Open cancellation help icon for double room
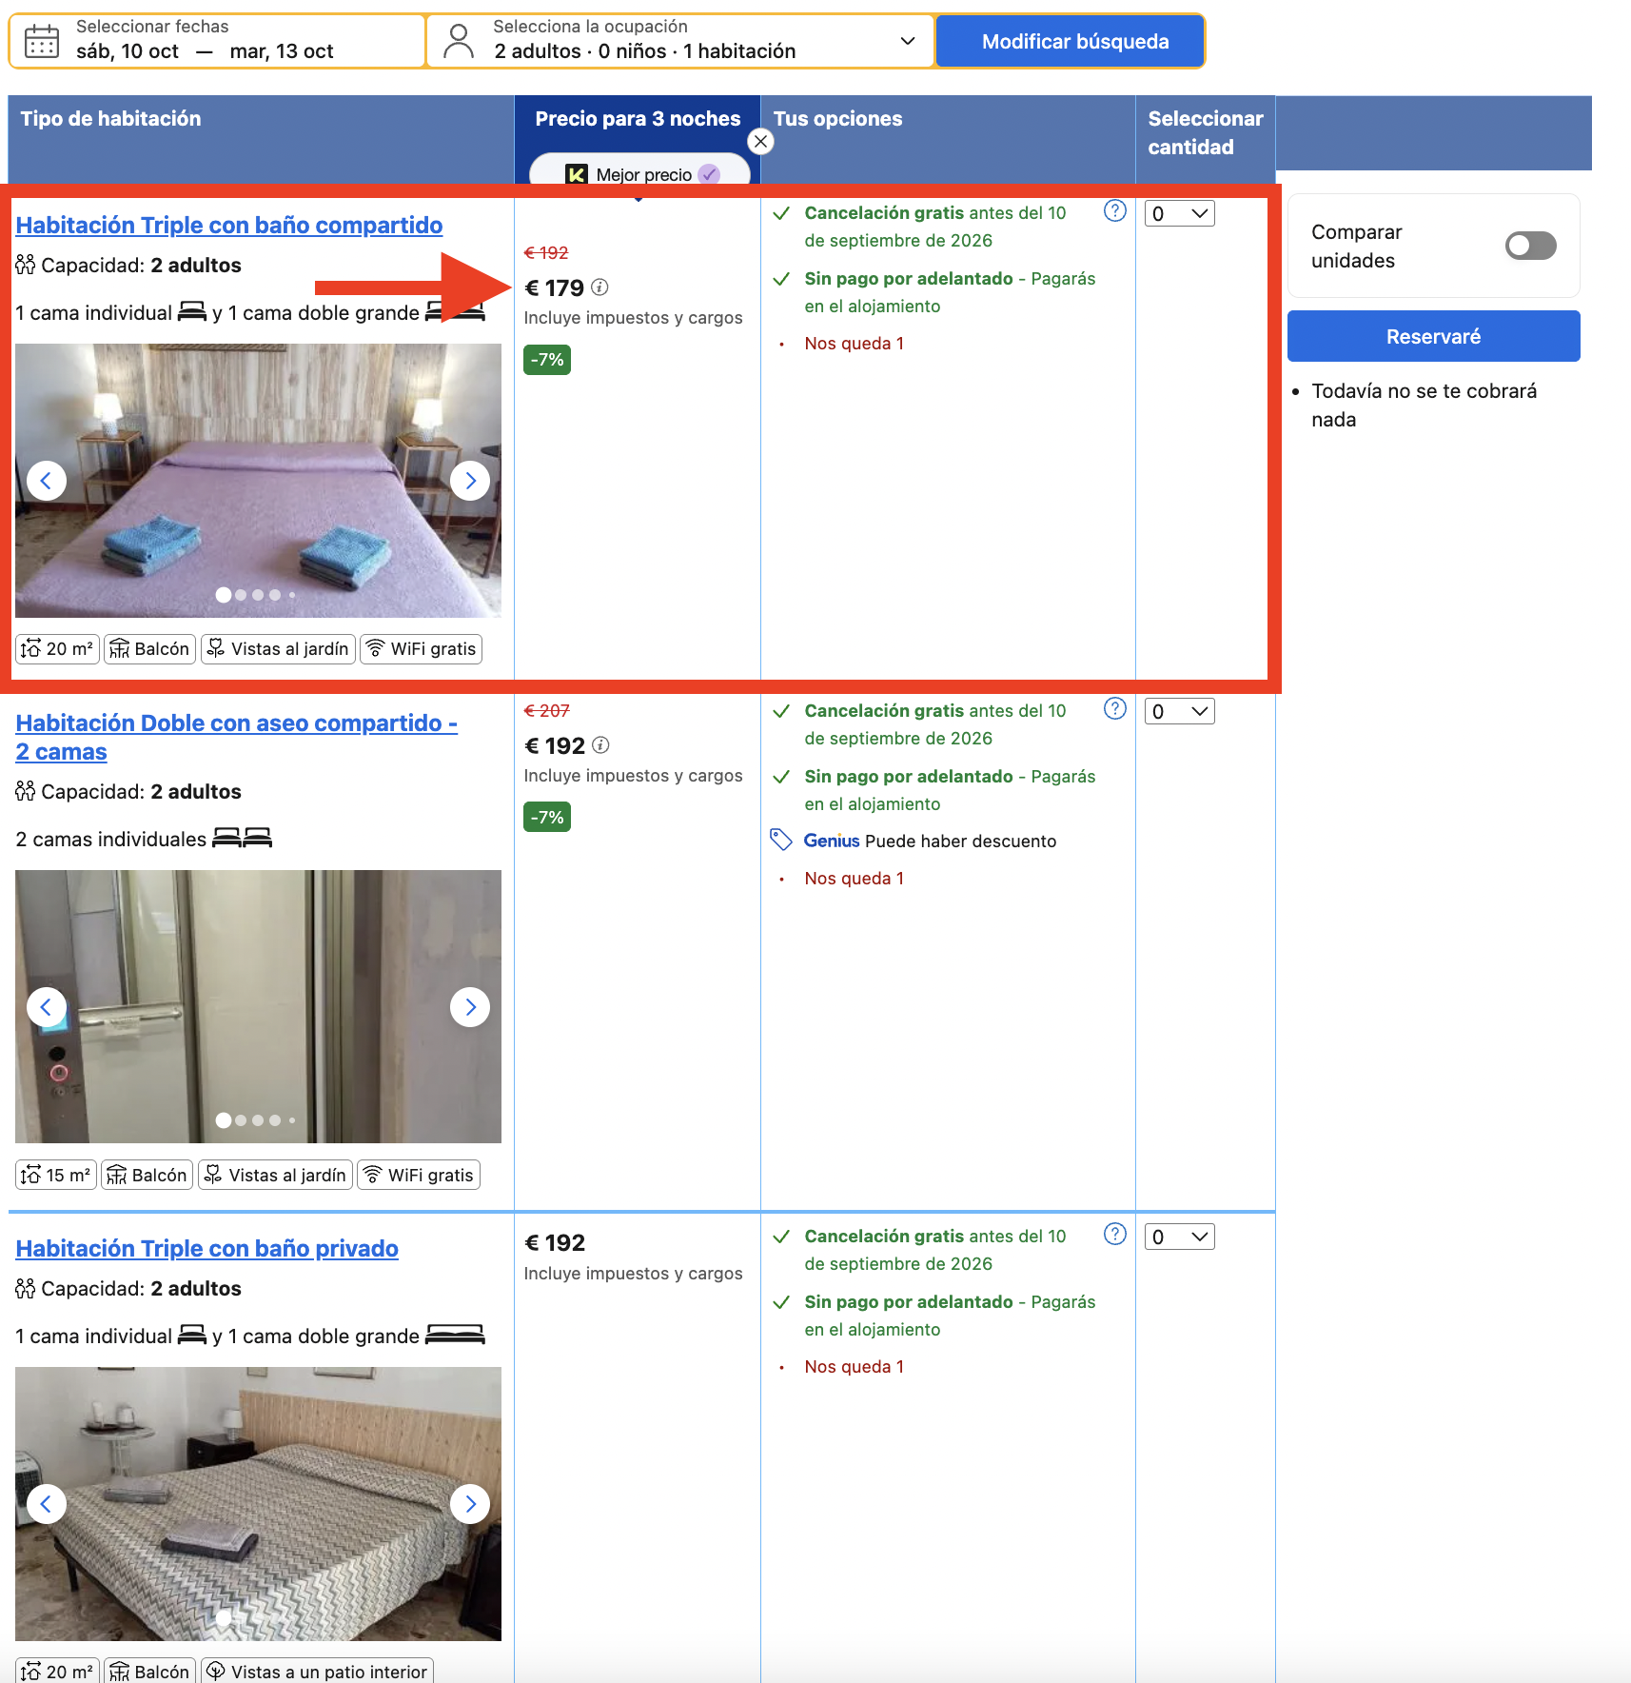The image size is (1631, 1683). click(1115, 708)
